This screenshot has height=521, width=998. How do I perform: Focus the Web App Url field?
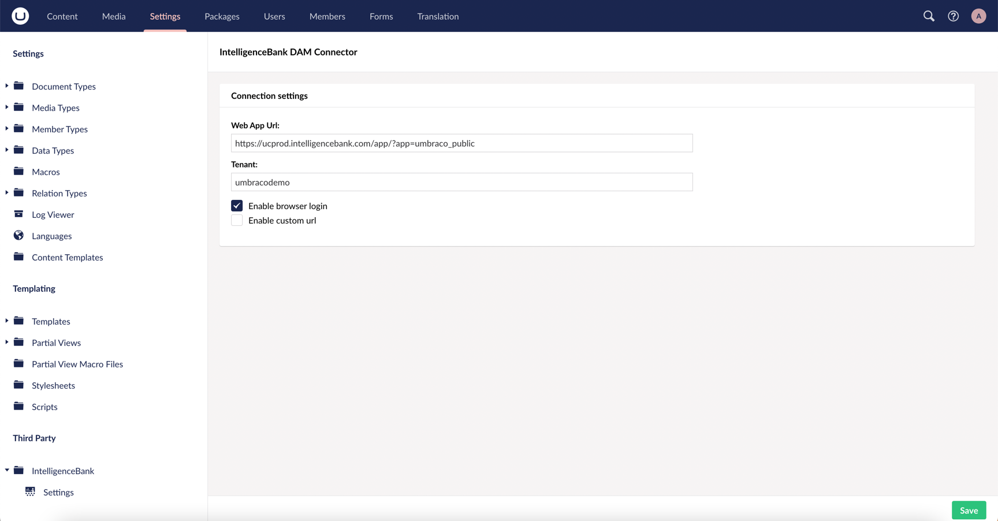tap(461, 143)
